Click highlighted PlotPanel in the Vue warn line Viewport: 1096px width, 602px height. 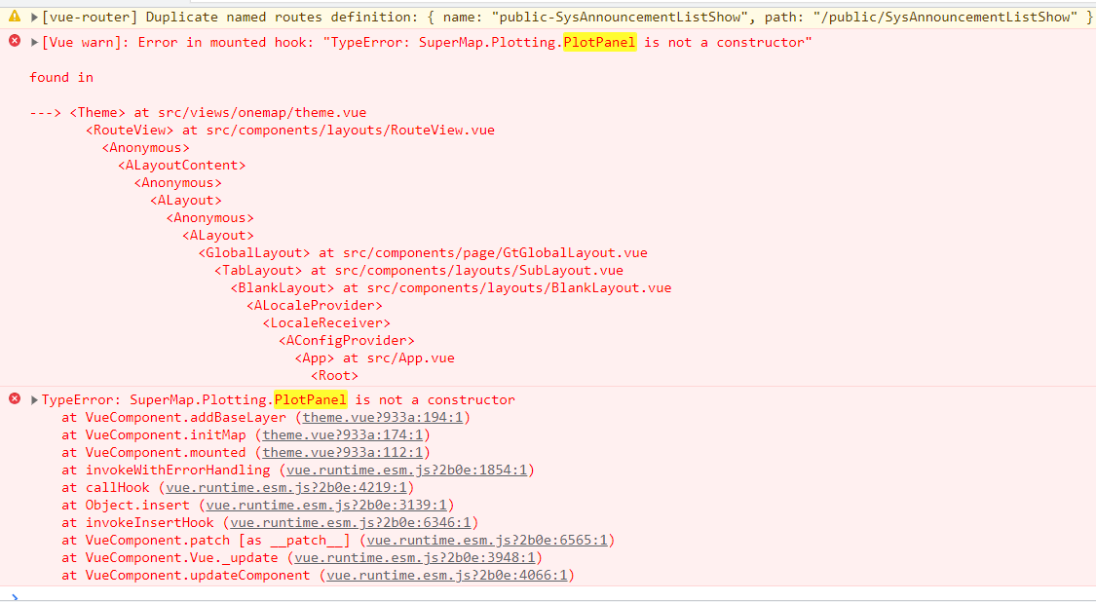point(600,43)
